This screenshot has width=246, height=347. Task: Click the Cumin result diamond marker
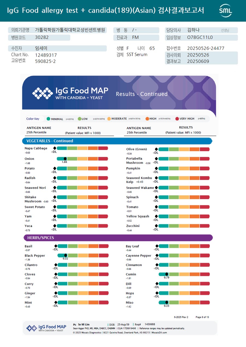tap(167, 274)
